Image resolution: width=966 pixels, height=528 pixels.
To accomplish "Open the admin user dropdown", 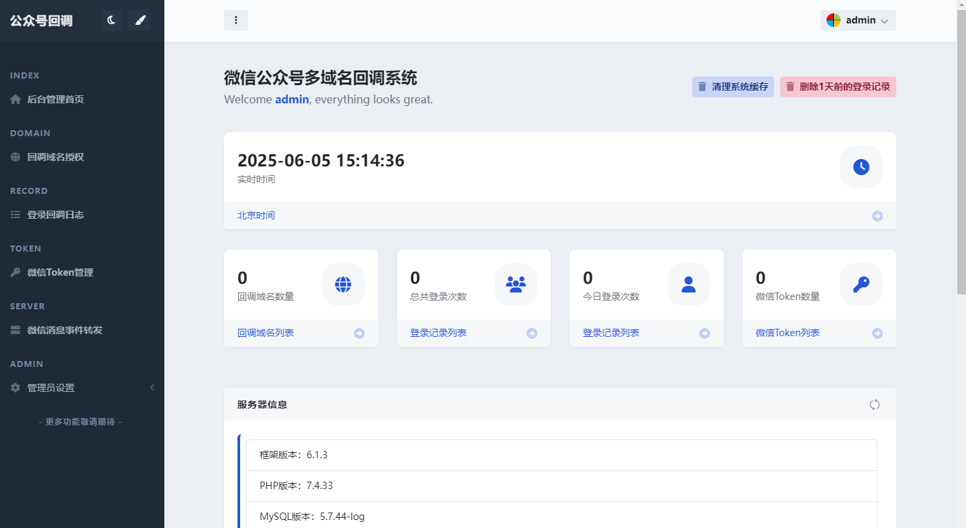I will [858, 20].
